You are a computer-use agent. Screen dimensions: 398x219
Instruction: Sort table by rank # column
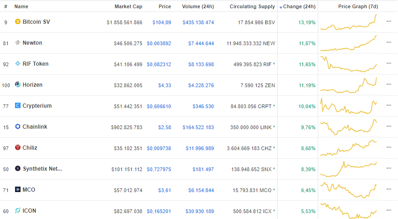(x=5, y=6)
